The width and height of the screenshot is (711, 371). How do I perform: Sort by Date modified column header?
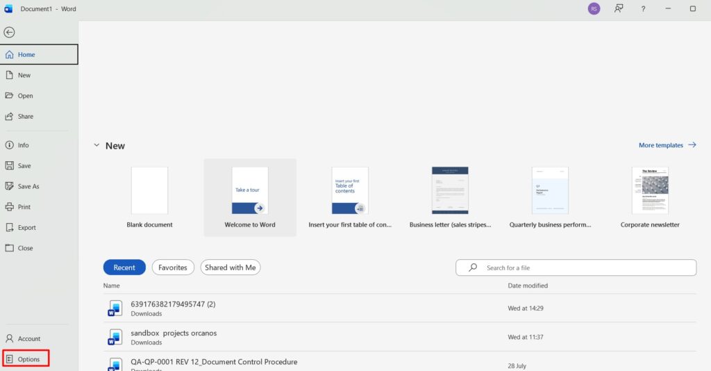tap(528, 286)
